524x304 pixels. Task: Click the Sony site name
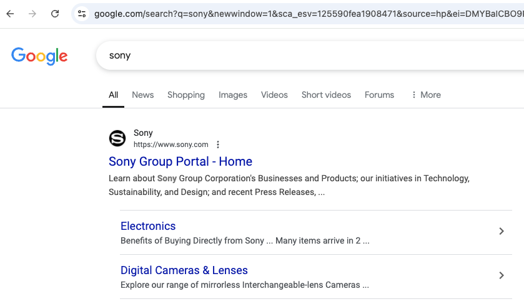pos(143,133)
